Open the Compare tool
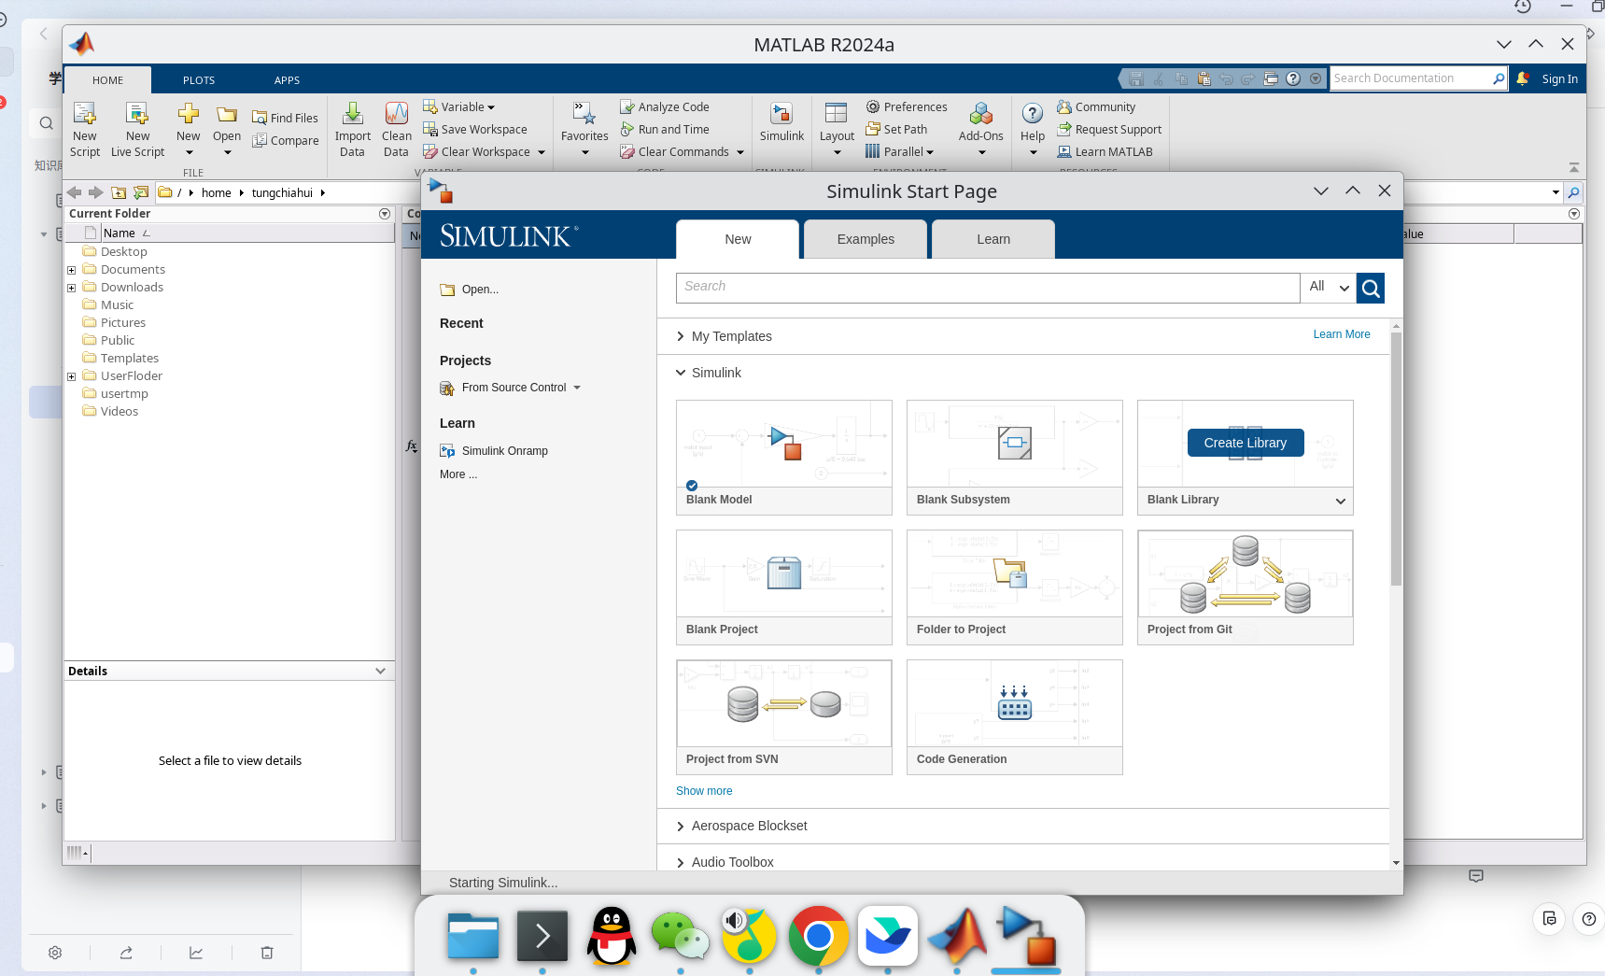1605x976 pixels. point(285,141)
